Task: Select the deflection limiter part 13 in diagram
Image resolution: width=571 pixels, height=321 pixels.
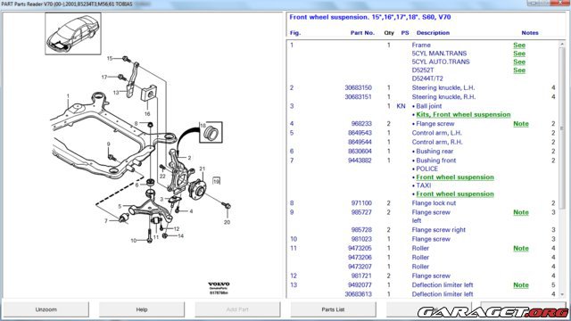Action: pyautogui.click(x=132, y=80)
